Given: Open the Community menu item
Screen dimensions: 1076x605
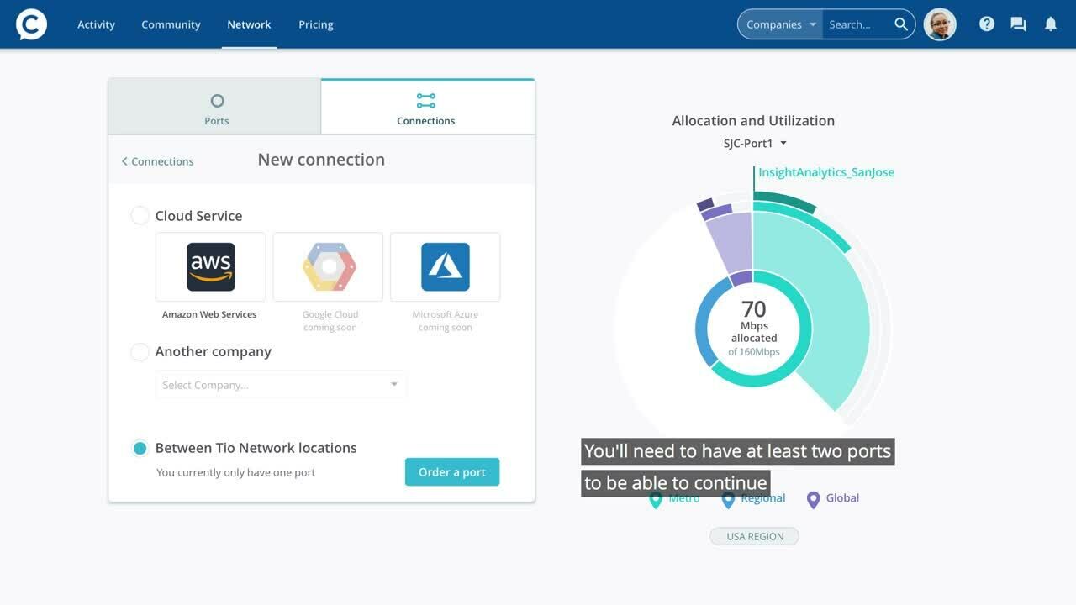Looking at the screenshot, I should tap(171, 24).
